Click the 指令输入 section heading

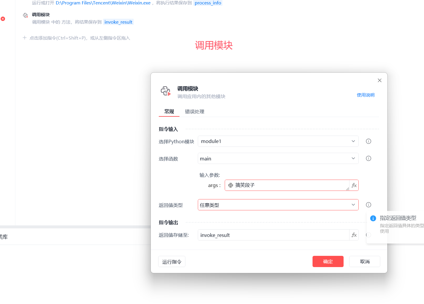(x=168, y=129)
